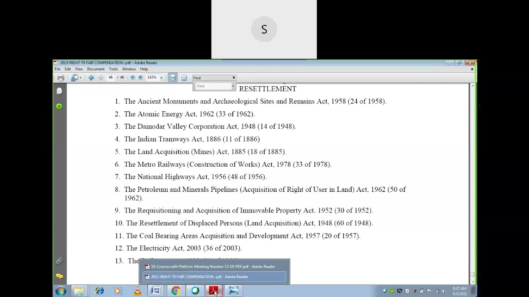Switch to 19-Courses with Platform-Meeting PDF window
The image size is (529, 297).
pyautogui.click(x=214, y=266)
